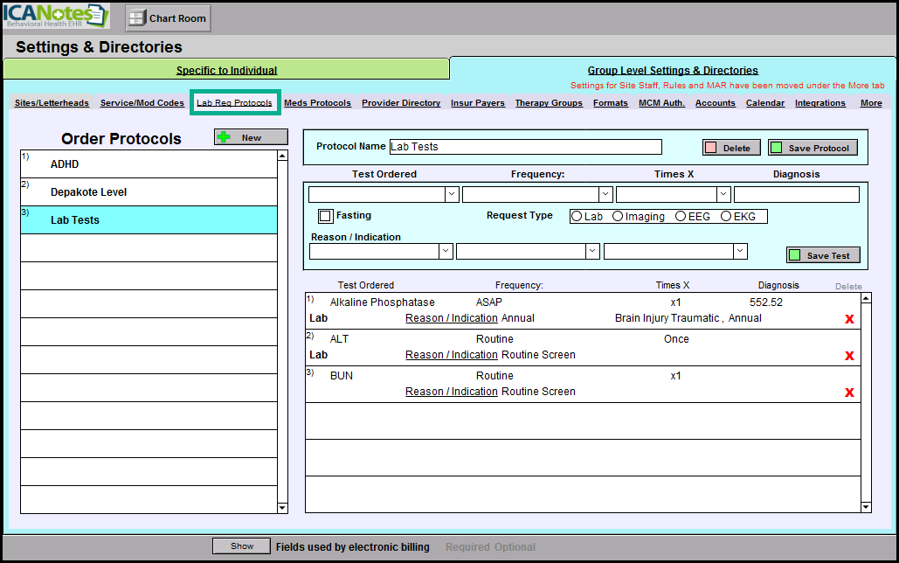Viewport: 899px width, 563px height.
Task: Expand the Times X dropdown
Action: point(723,194)
